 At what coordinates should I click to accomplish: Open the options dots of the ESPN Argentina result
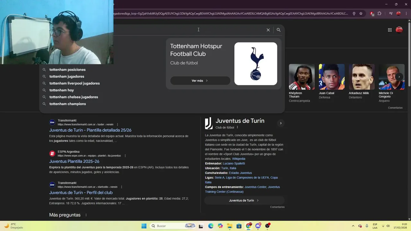[125, 156]
